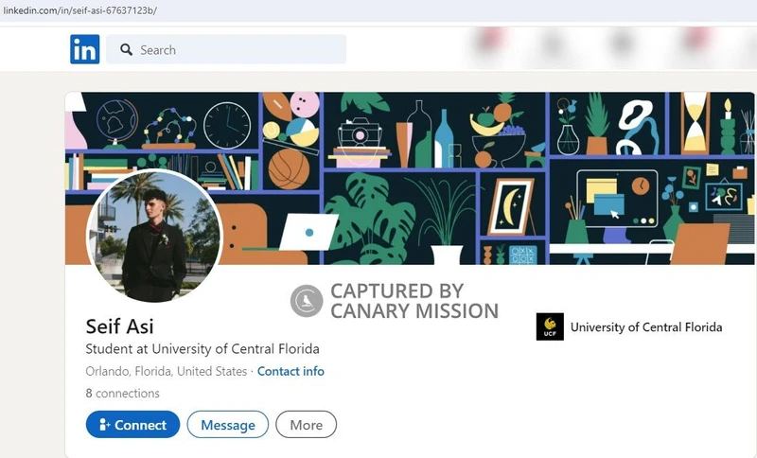Click headline Student at University of Central Florida
This screenshot has height=458, width=757.
202,349
